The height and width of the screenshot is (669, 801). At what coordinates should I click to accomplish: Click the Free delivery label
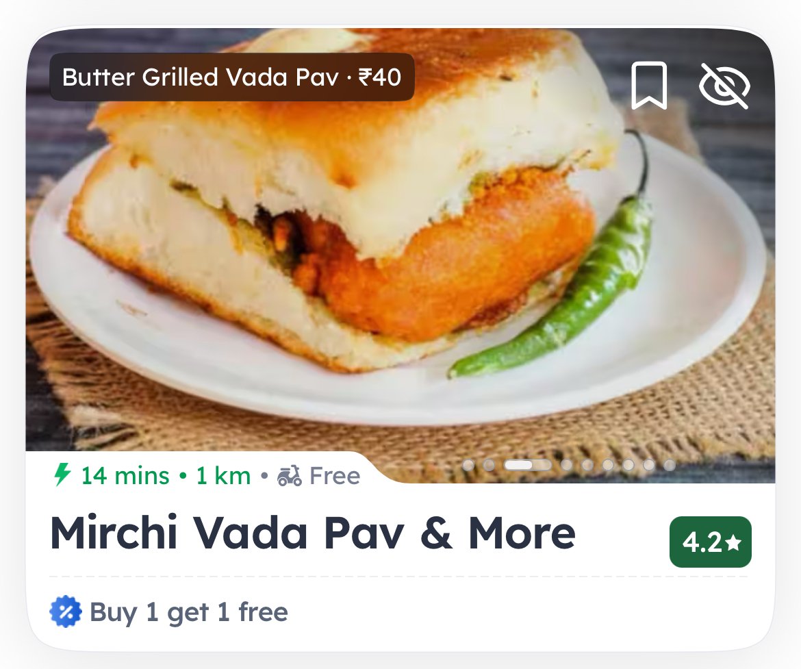[335, 476]
